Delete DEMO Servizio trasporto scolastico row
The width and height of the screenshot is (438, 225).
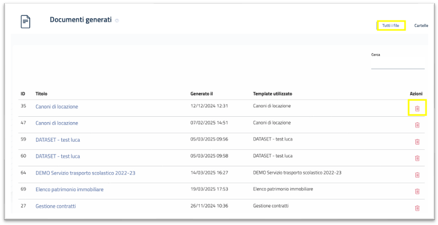(417, 175)
